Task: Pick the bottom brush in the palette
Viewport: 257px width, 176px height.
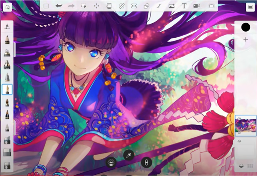Action: point(7,165)
